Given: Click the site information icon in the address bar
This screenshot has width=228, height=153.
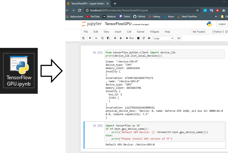Looking at the screenshot, I should [x=87, y=10].
